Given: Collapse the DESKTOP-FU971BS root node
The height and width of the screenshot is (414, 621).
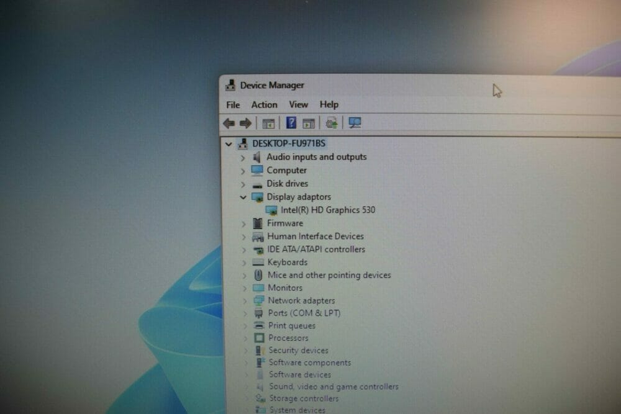Looking at the screenshot, I should tap(229, 143).
